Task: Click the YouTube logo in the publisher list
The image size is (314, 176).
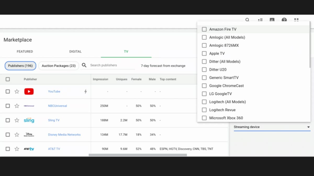Action: 29,91
